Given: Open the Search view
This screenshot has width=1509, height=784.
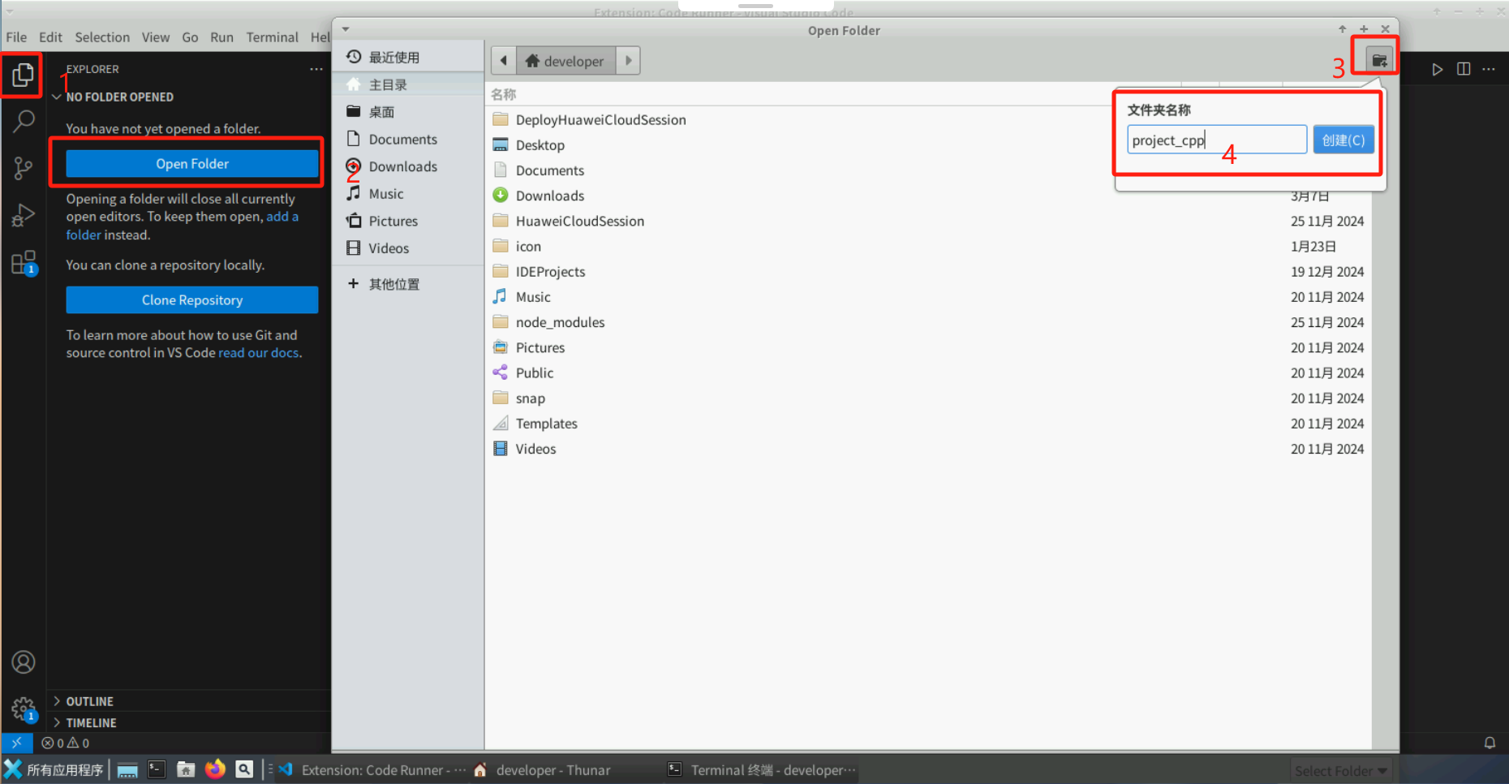Looking at the screenshot, I should click(22, 120).
